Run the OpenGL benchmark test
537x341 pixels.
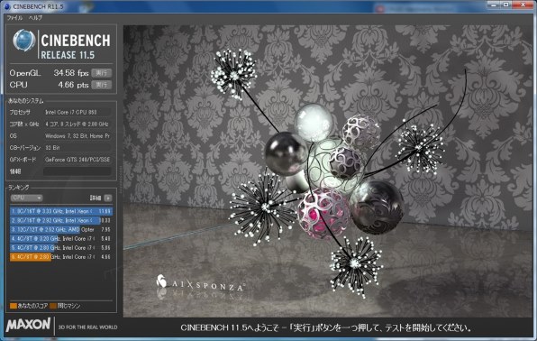(x=102, y=73)
